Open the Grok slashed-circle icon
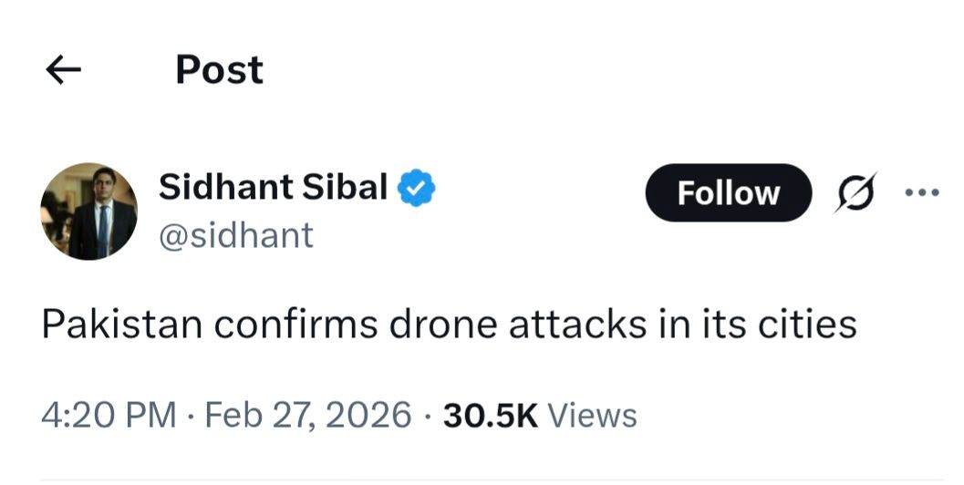This screenshot has height=485, width=964. coord(855,193)
